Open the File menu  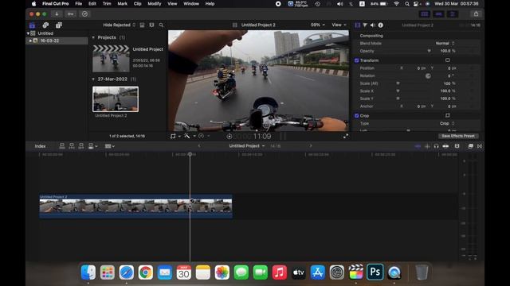point(79,4)
